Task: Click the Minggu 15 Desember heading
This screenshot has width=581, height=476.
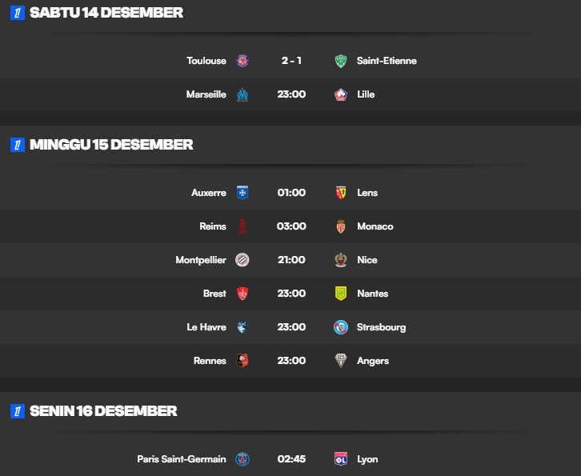Action: click(111, 145)
